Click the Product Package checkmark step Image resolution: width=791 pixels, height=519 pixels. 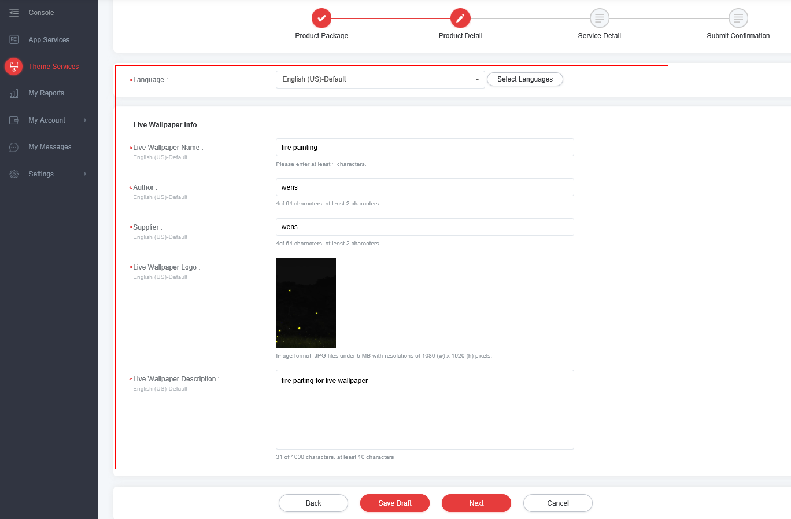tap(321, 19)
